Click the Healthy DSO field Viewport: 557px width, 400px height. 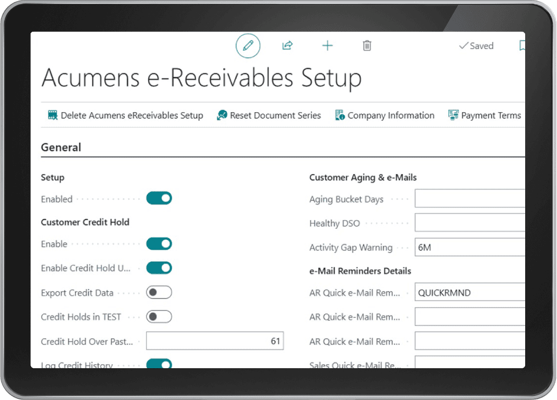point(470,223)
